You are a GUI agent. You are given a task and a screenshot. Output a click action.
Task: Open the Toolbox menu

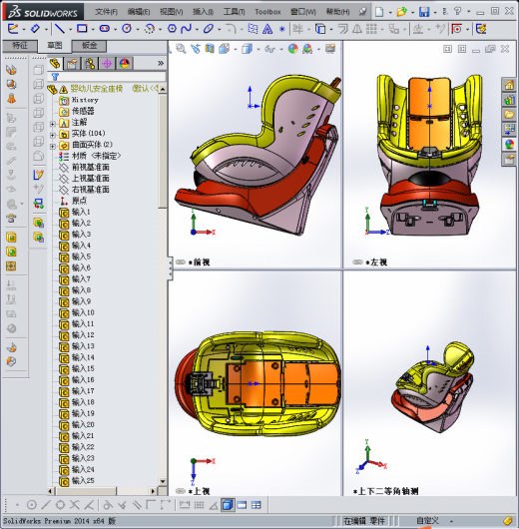(267, 12)
